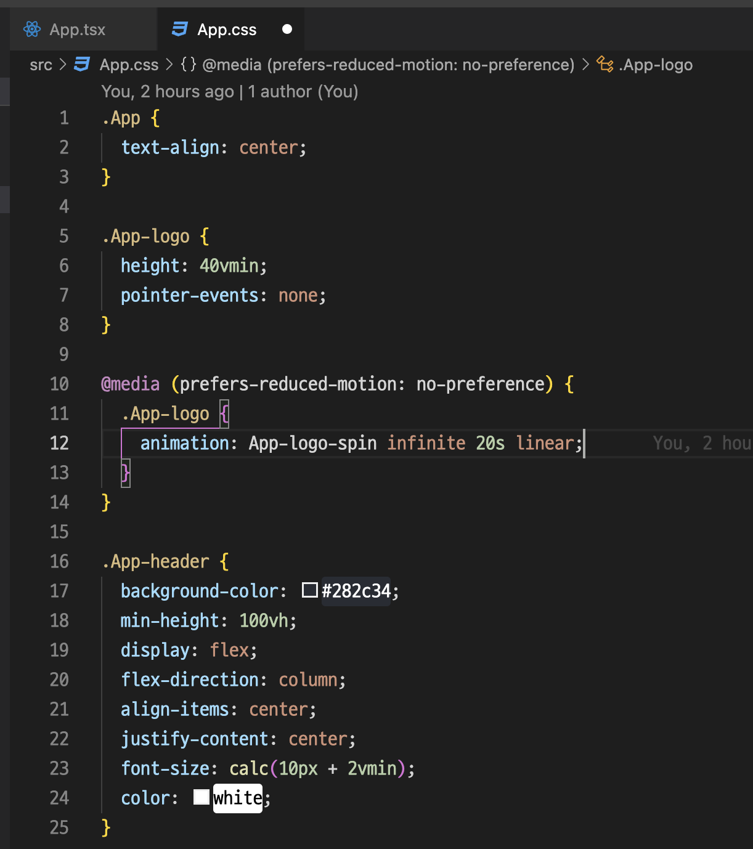Screen dimensions: 753x849
Task: Click the flex-direction property
Action: pos(190,680)
